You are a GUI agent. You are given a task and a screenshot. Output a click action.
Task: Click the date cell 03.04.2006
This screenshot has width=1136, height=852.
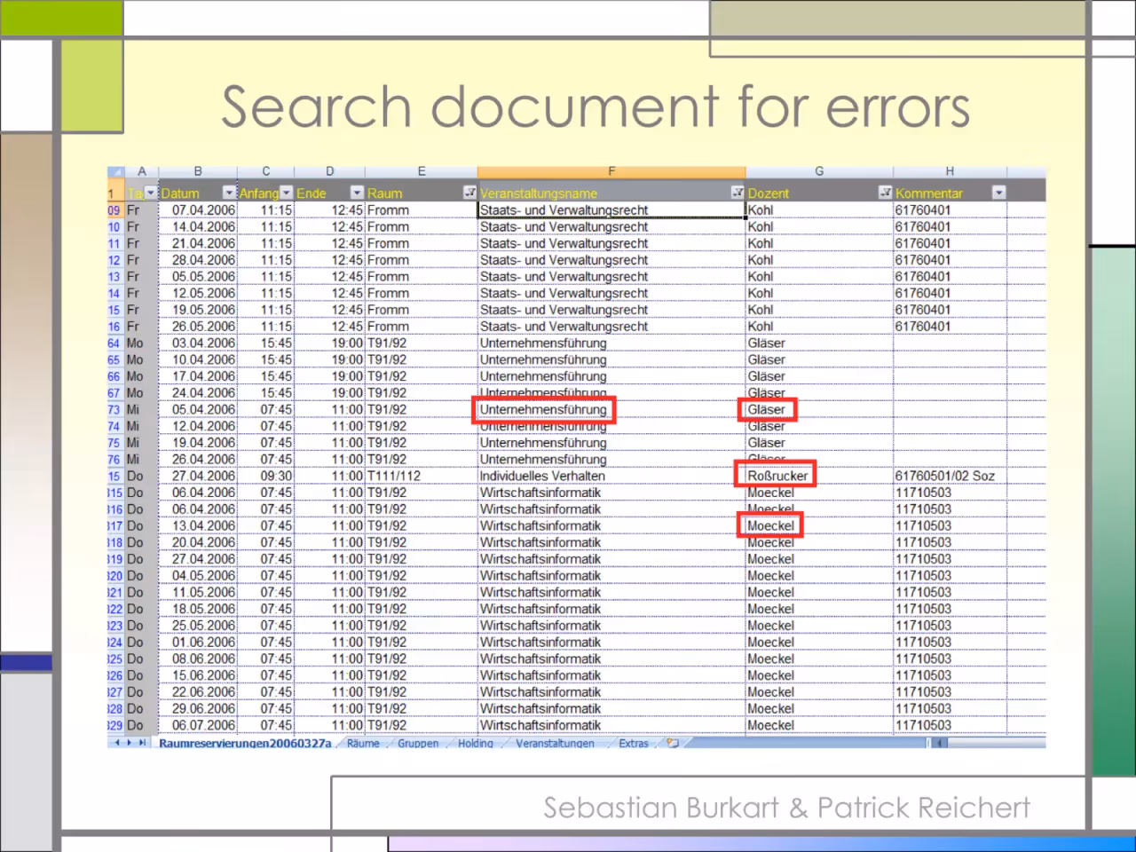pos(198,343)
